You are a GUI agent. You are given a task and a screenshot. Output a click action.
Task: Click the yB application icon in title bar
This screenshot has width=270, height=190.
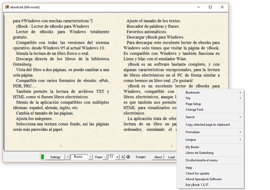point(7,7)
